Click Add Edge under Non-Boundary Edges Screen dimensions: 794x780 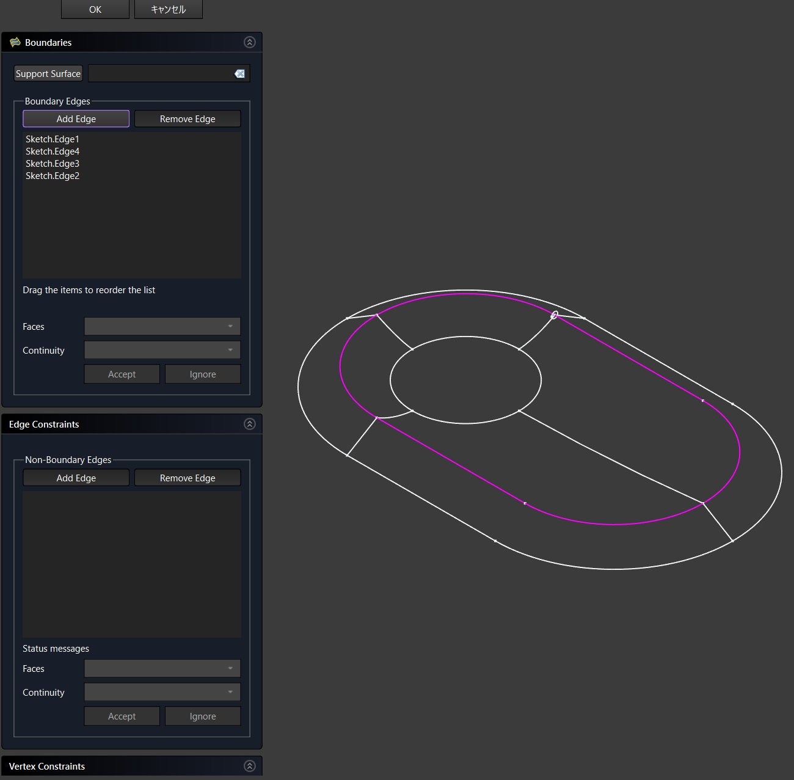coord(76,478)
